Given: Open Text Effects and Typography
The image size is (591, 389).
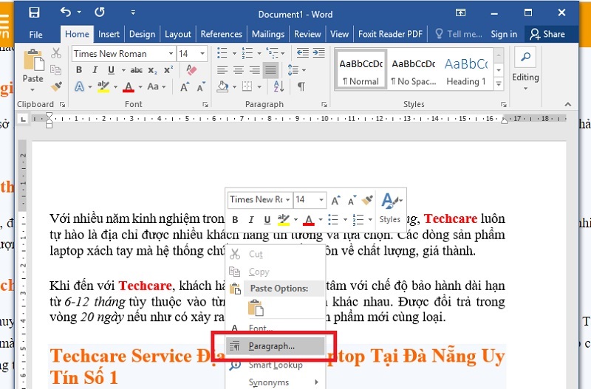Looking at the screenshot, I should pyautogui.click(x=80, y=86).
